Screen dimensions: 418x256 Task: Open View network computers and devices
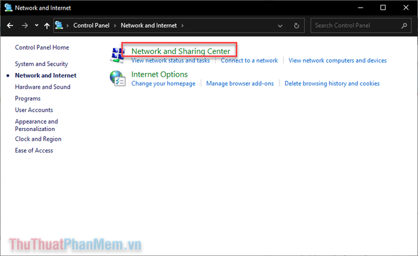[x=337, y=60]
